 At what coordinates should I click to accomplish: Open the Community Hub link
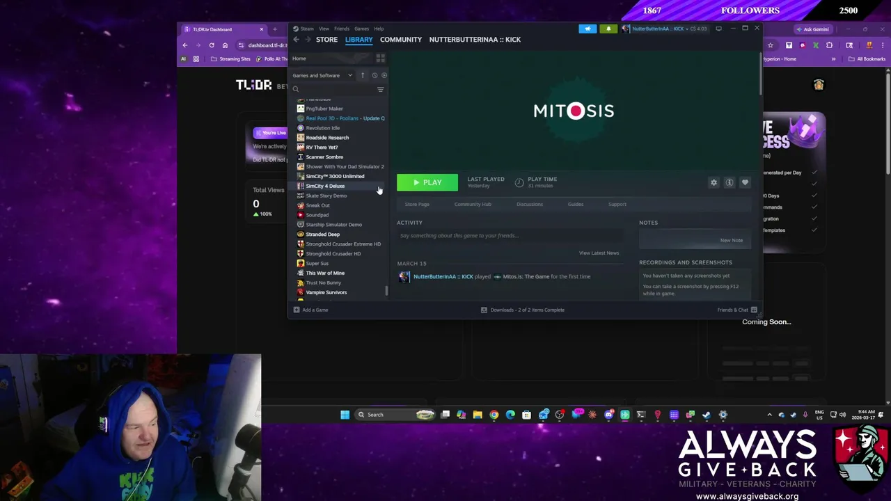[x=473, y=204]
